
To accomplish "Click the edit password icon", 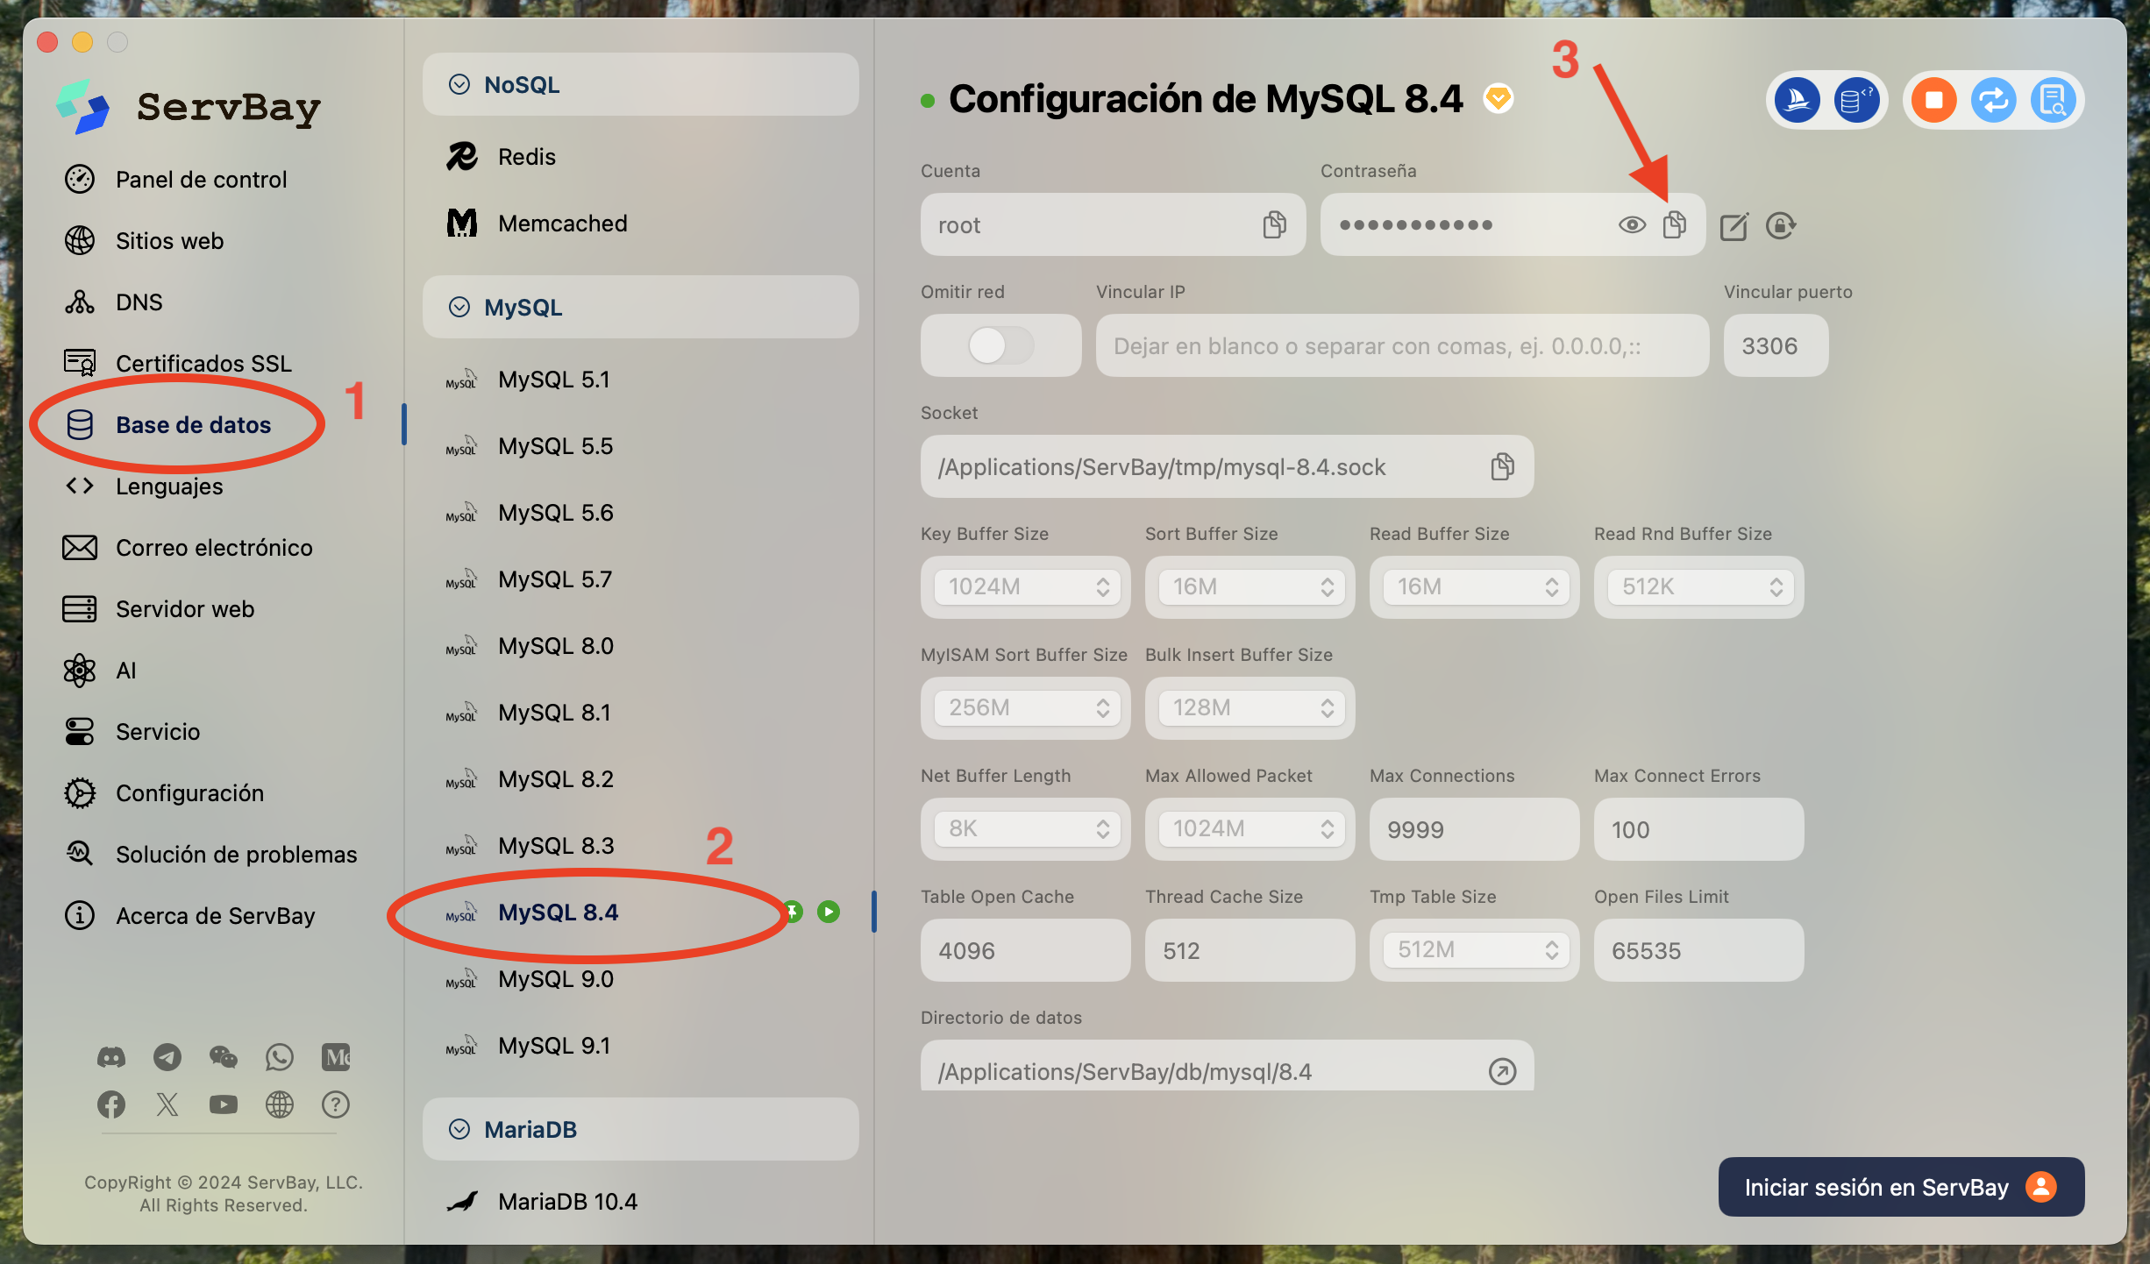I will (x=1734, y=226).
